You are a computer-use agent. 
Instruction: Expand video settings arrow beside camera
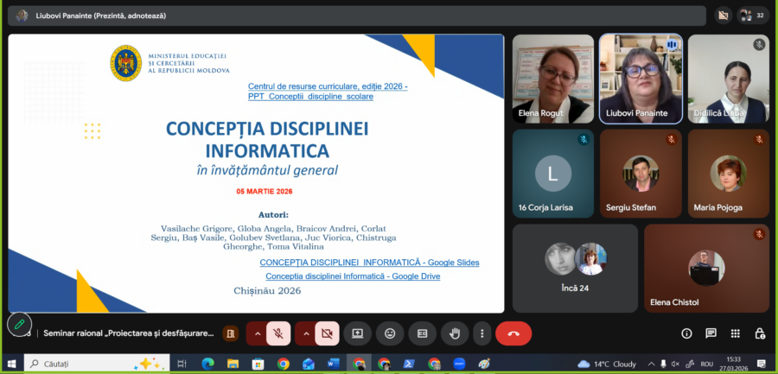pyautogui.click(x=304, y=333)
